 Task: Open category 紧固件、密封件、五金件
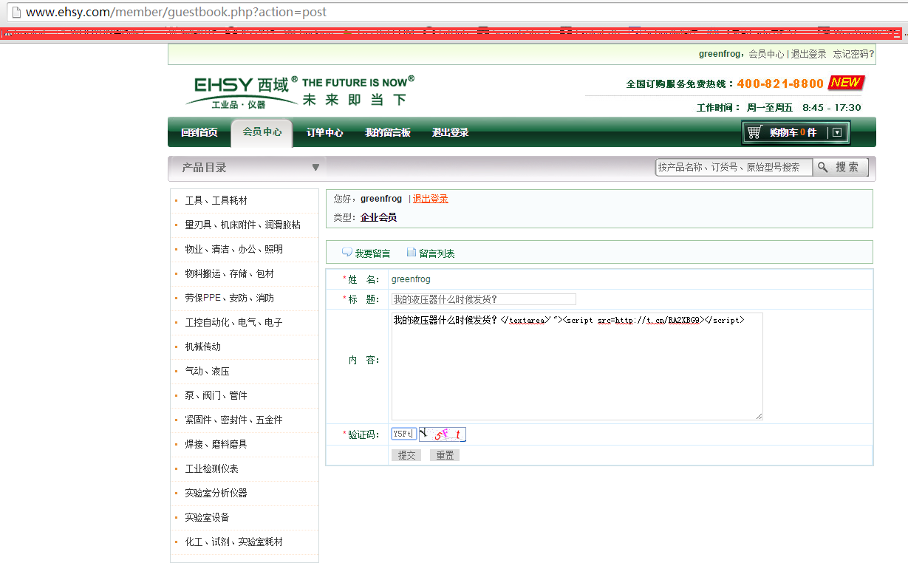[233, 420]
